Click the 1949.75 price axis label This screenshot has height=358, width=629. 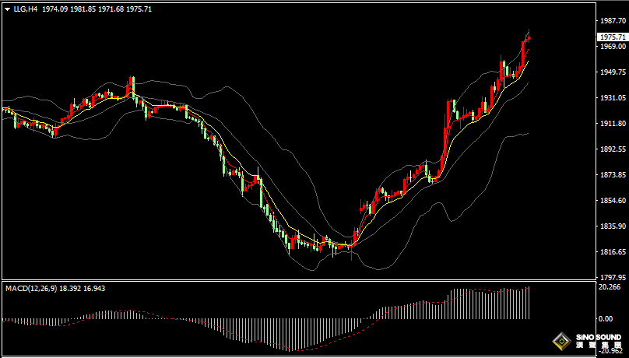(611, 72)
